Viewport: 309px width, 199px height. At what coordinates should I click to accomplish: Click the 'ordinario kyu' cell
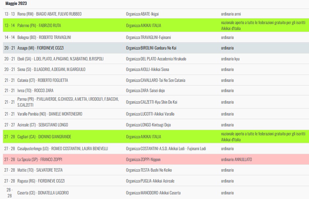point(230,59)
